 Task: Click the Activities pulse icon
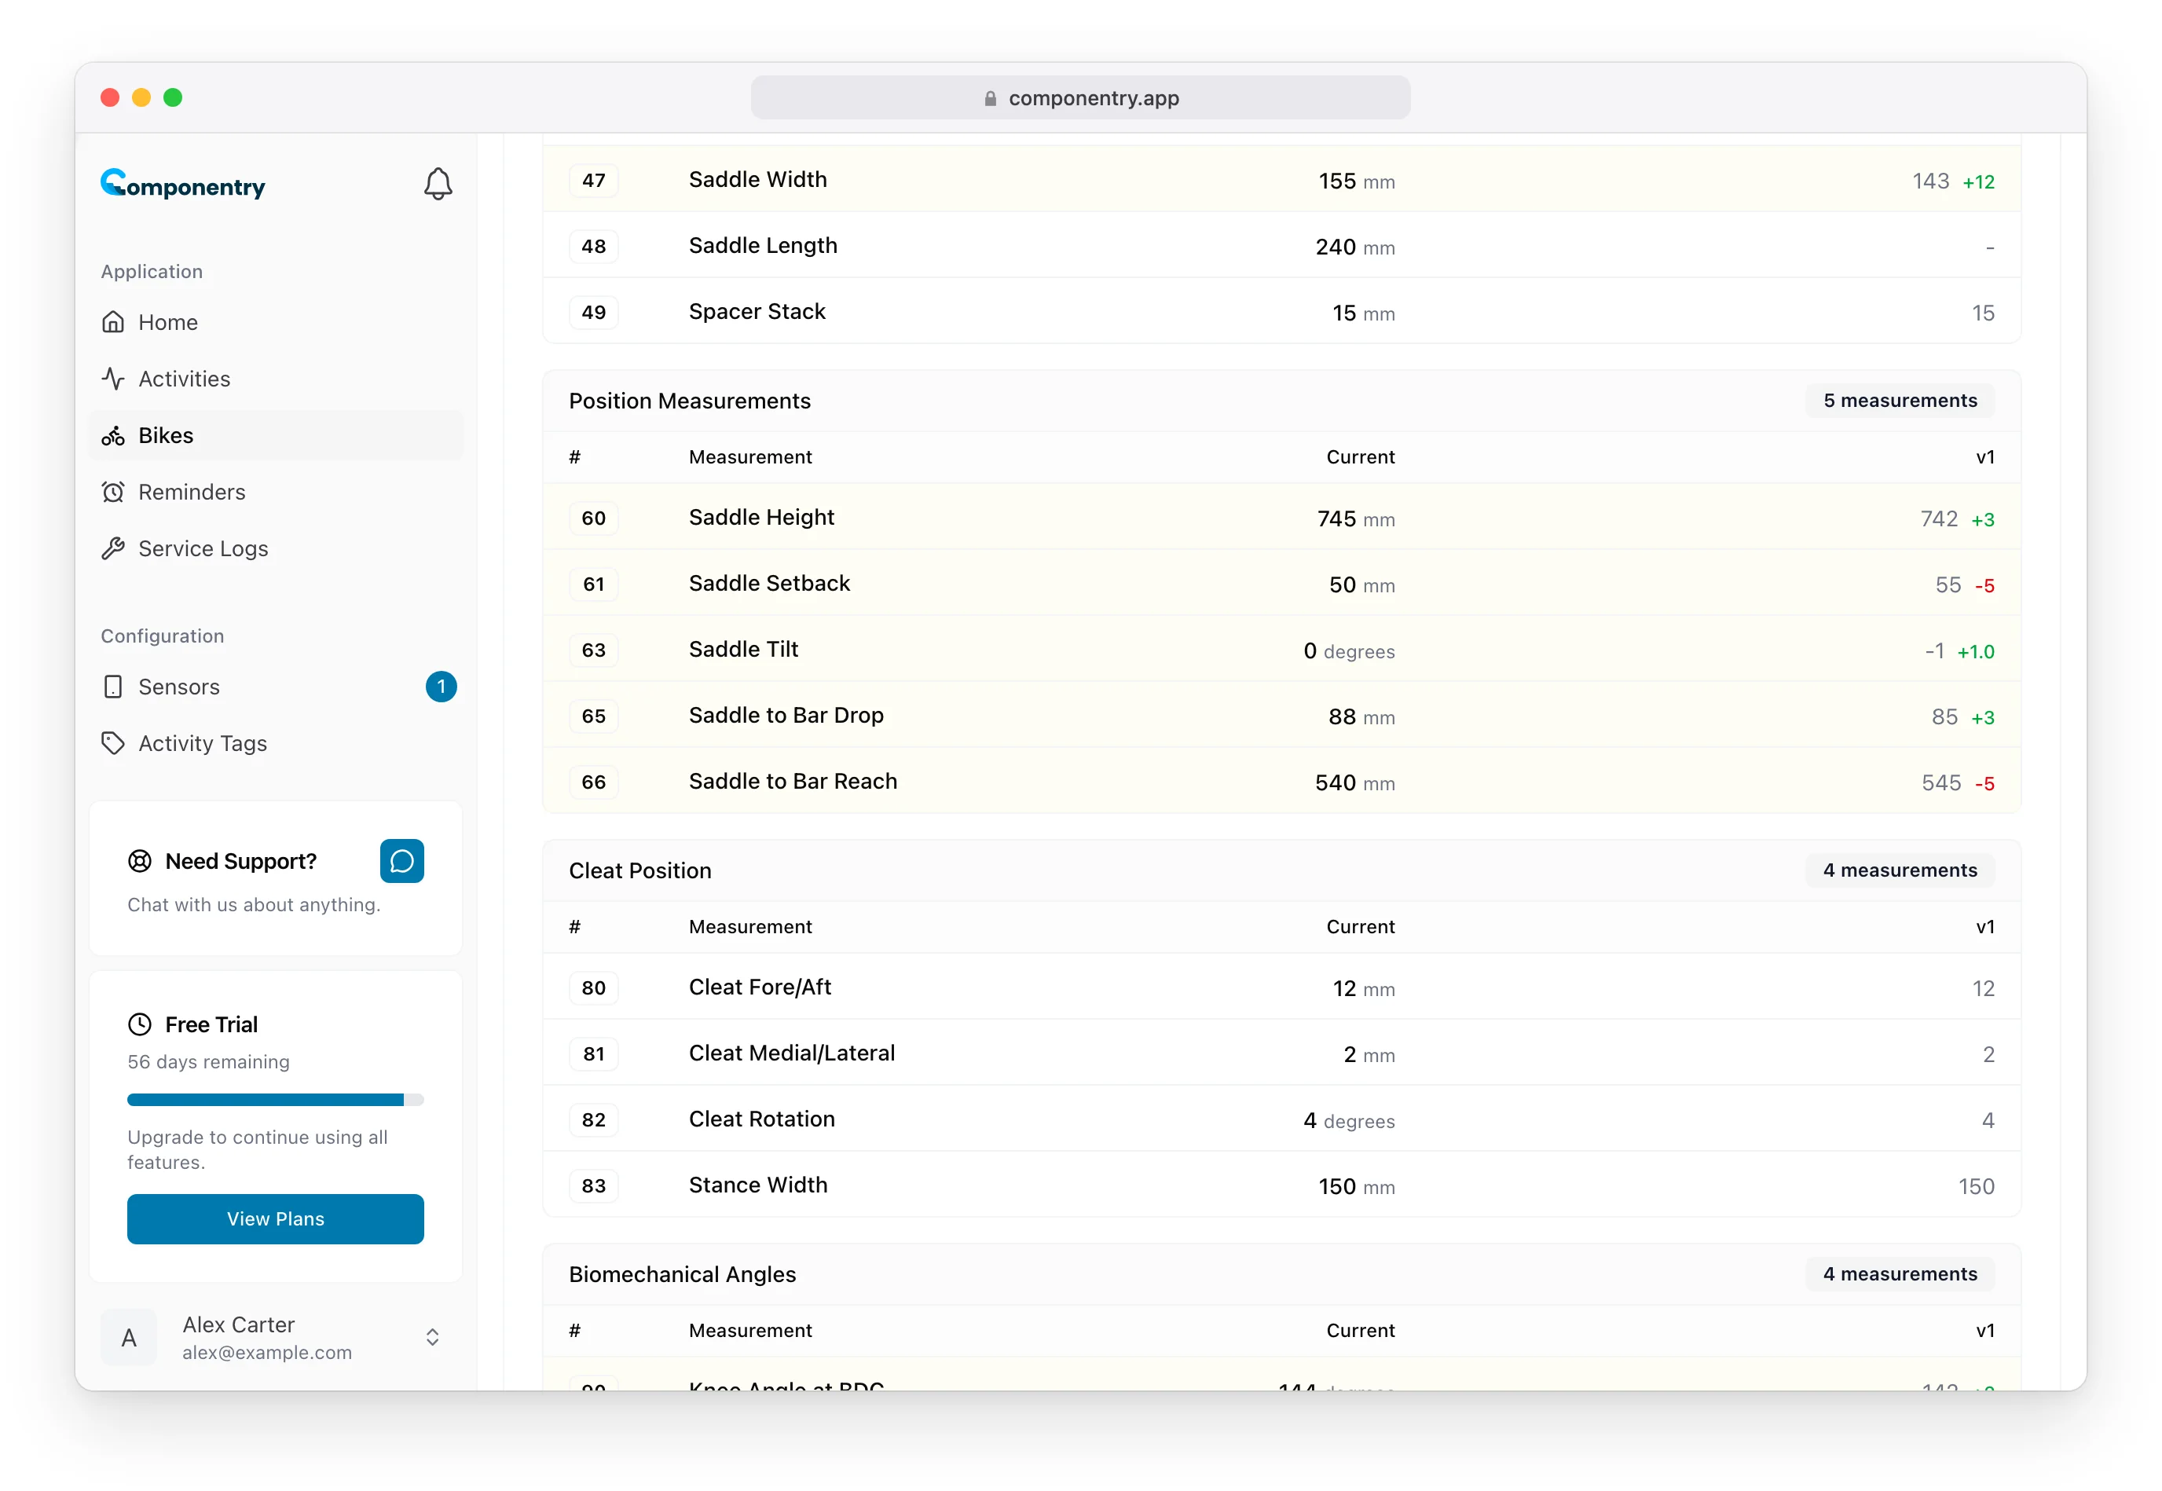pyautogui.click(x=113, y=379)
